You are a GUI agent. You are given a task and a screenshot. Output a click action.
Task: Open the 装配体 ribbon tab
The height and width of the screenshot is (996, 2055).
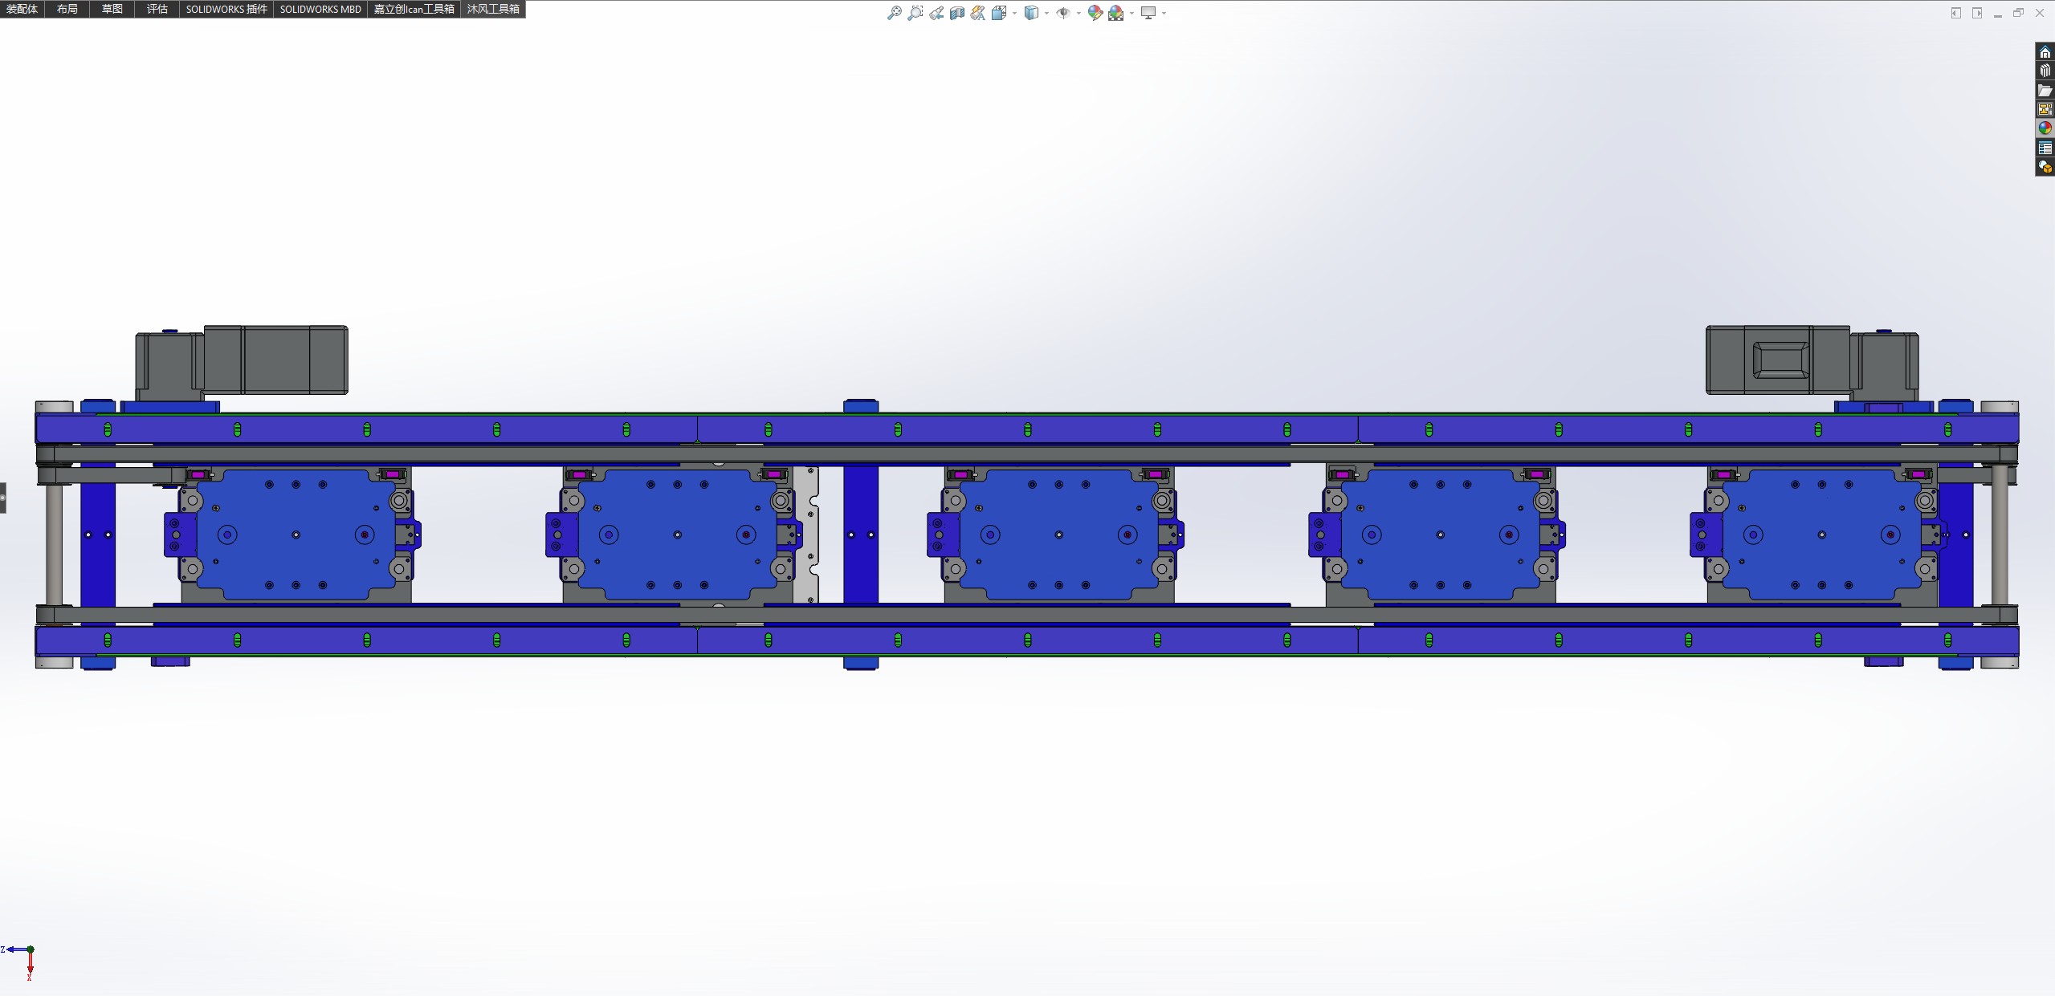pos(22,9)
